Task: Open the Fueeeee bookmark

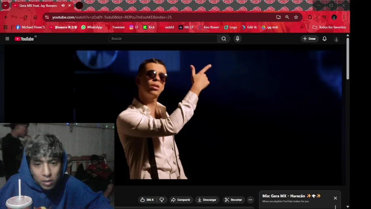Action: 116,27
